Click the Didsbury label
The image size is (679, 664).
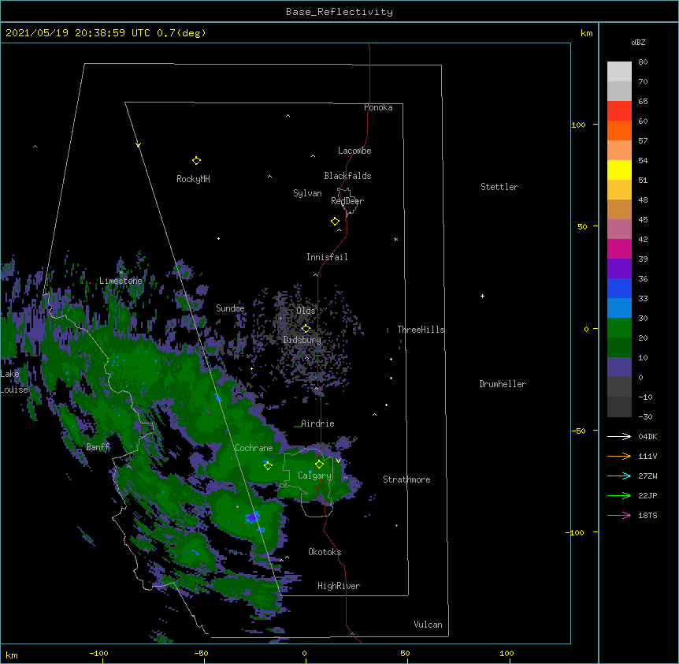click(x=302, y=340)
